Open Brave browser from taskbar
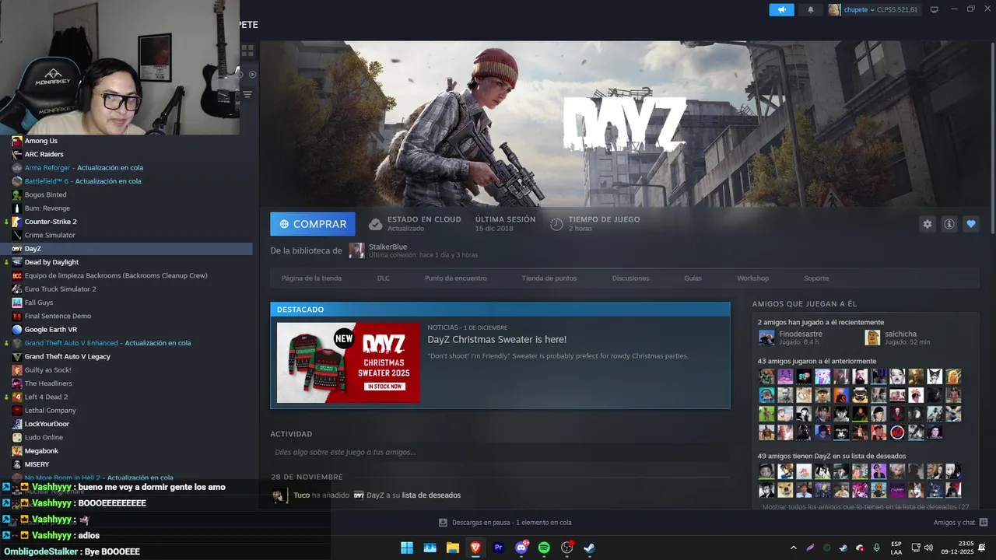This screenshot has height=560, width=996. point(475,548)
